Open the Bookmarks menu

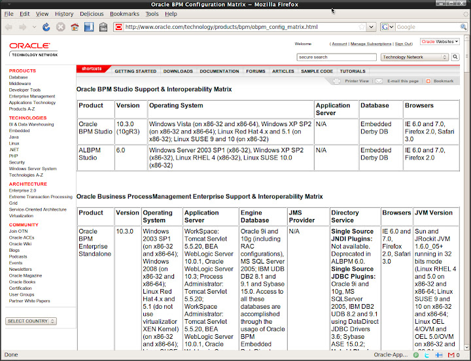(x=124, y=14)
